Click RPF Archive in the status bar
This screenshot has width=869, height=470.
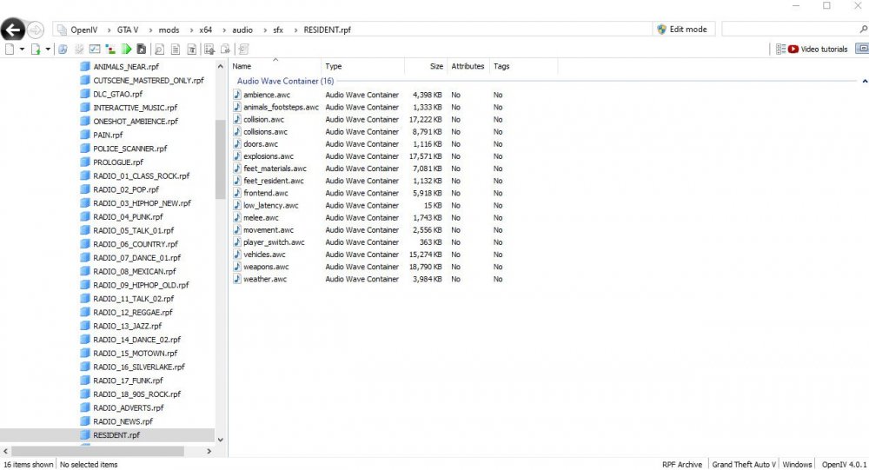pyautogui.click(x=681, y=465)
